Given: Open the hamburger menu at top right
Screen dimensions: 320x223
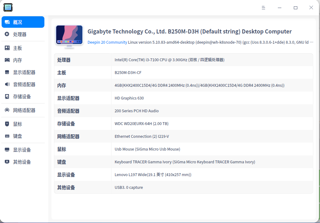Looking at the screenshot, I should pos(263,7).
